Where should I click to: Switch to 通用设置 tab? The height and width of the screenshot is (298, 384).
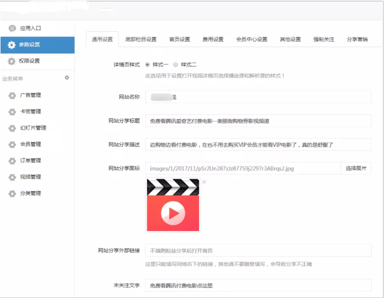point(102,39)
